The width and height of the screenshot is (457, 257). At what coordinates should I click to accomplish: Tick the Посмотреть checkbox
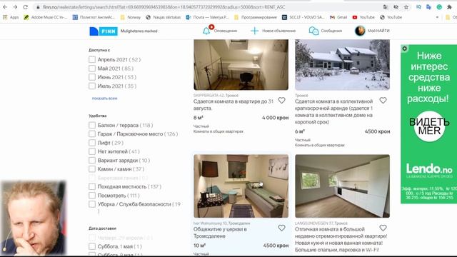[x=92, y=196]
